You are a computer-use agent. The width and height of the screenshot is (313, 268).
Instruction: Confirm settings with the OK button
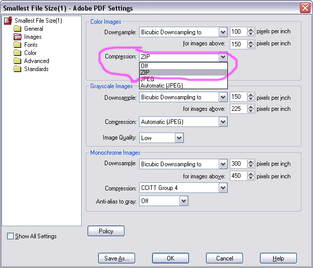[x=170, y=258]
